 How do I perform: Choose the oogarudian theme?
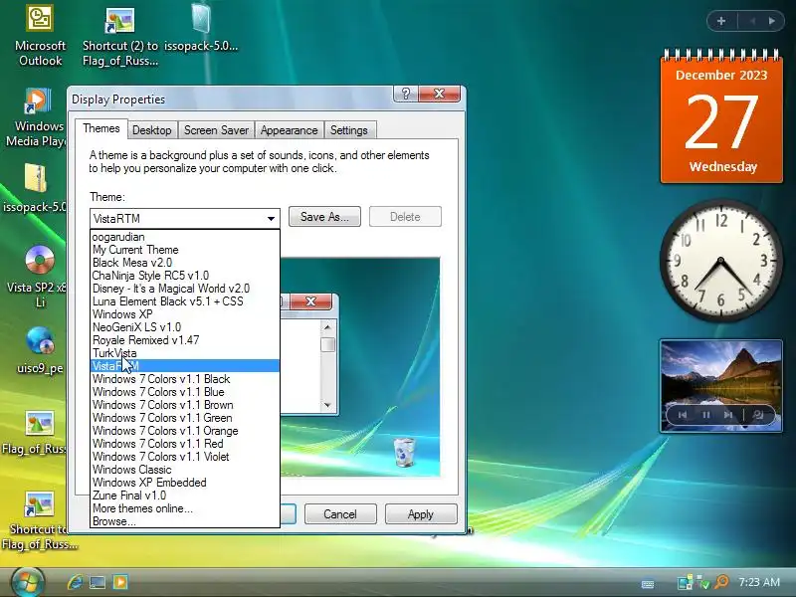point(185,237)
